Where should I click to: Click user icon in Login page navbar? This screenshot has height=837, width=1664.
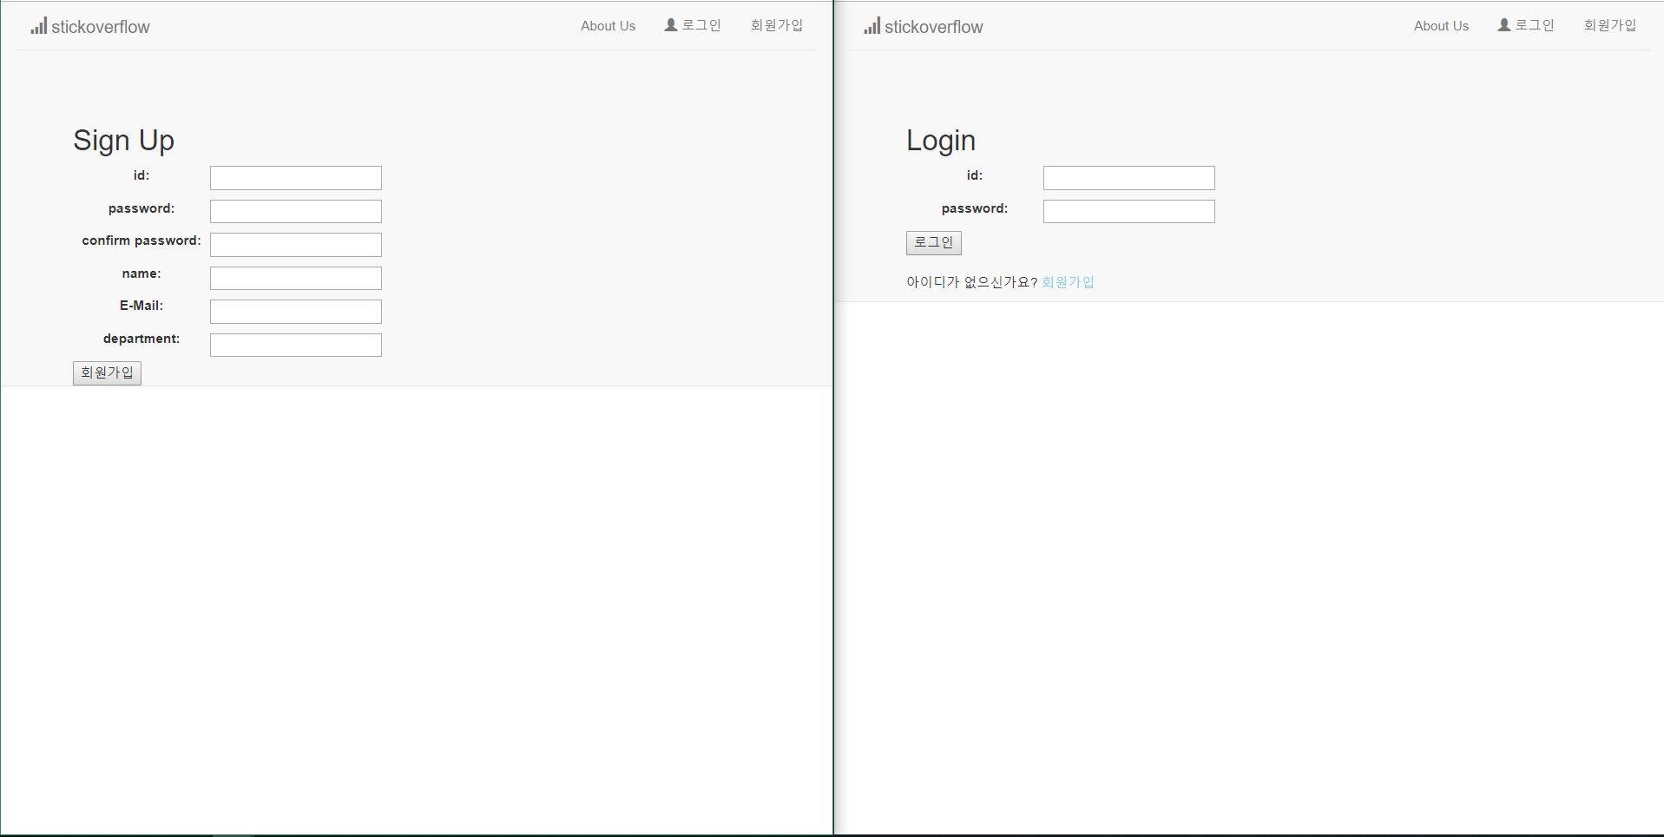point(1504,25)
